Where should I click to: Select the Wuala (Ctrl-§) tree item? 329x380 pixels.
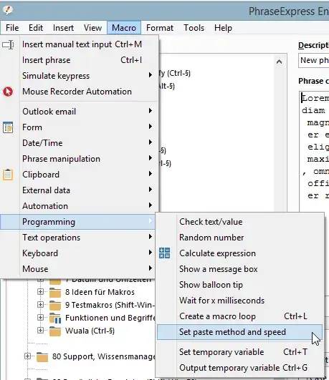click(90, 331)
